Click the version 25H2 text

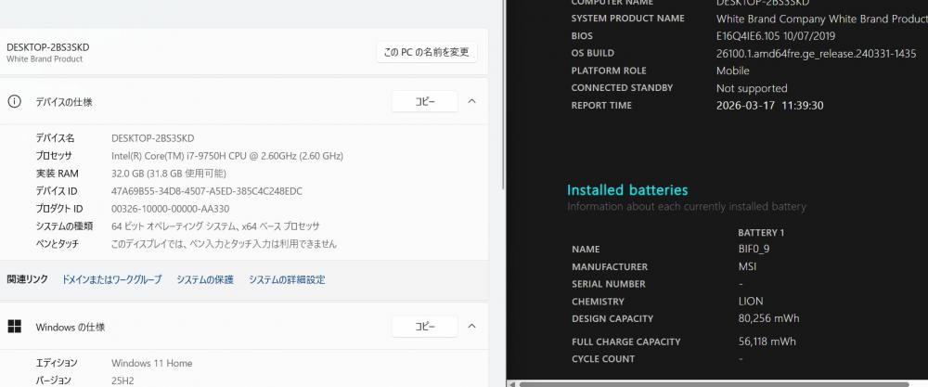pos(122,381)
